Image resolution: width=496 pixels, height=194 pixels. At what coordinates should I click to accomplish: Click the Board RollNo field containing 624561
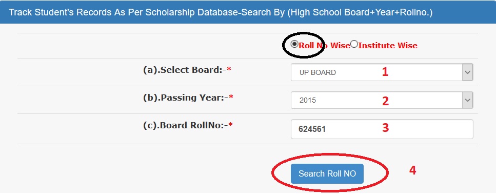coord(382,129)
